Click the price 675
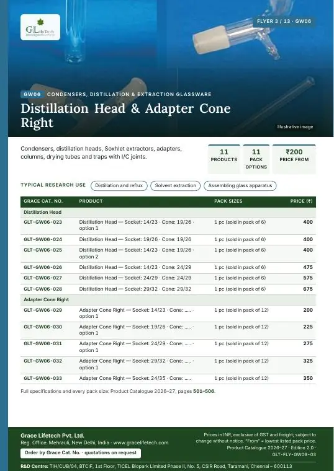The height and width of the screenshot is (471, 334). click(x=308, y=289)
